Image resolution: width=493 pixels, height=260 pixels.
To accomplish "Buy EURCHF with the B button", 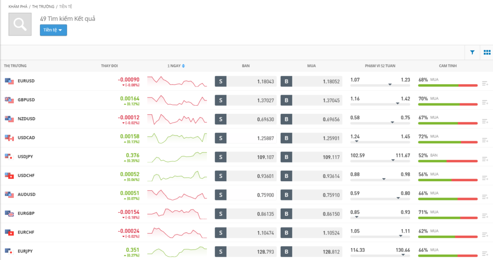I will point(286,233).
